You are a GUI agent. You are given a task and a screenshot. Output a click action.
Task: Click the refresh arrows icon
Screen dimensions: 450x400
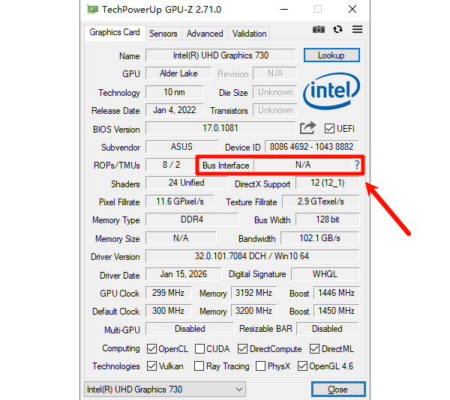pyautogui.click(x=337, y=29)
